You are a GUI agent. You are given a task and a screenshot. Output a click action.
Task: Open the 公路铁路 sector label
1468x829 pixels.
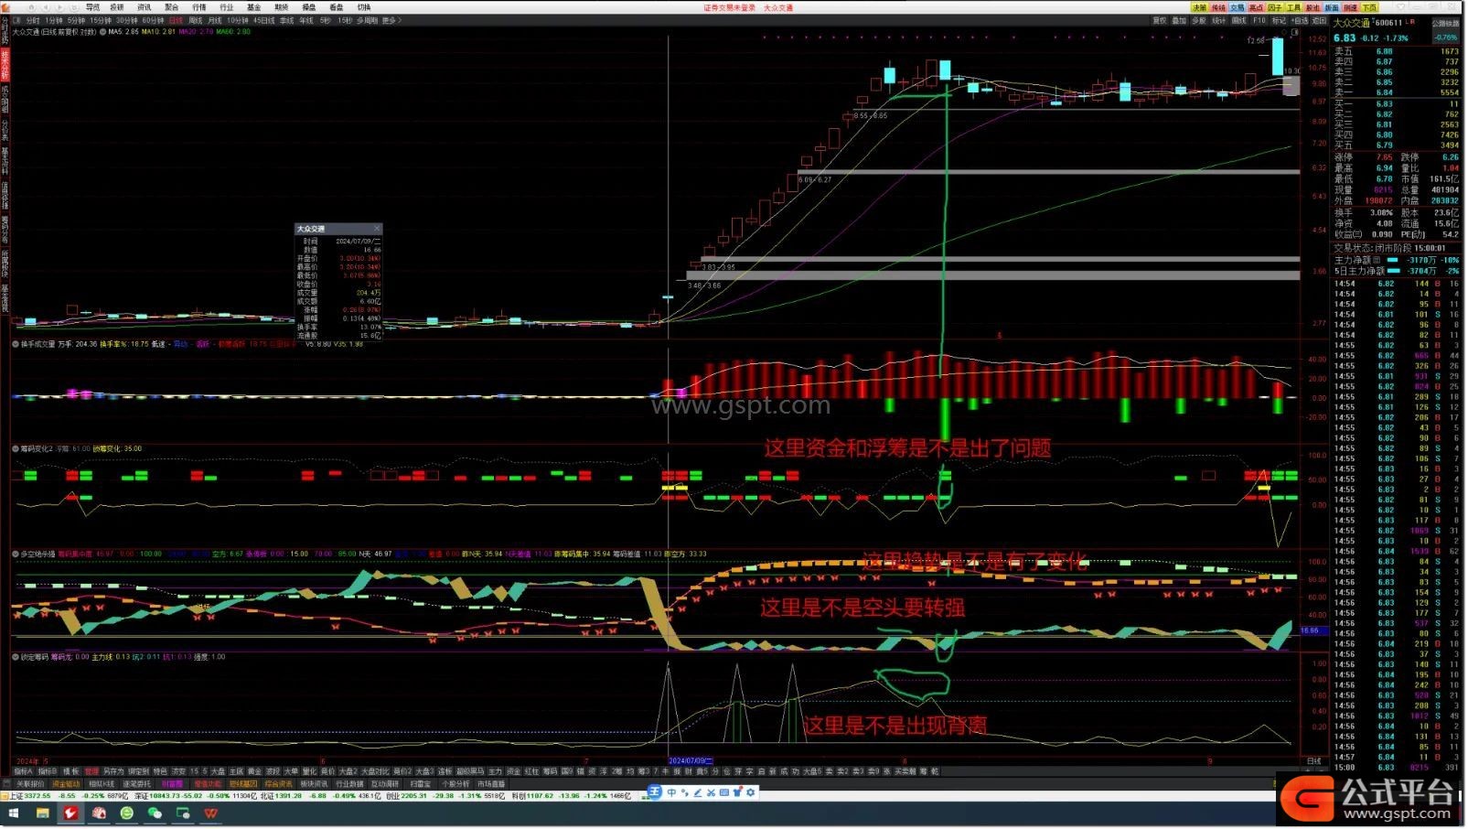click(1446, 23)
